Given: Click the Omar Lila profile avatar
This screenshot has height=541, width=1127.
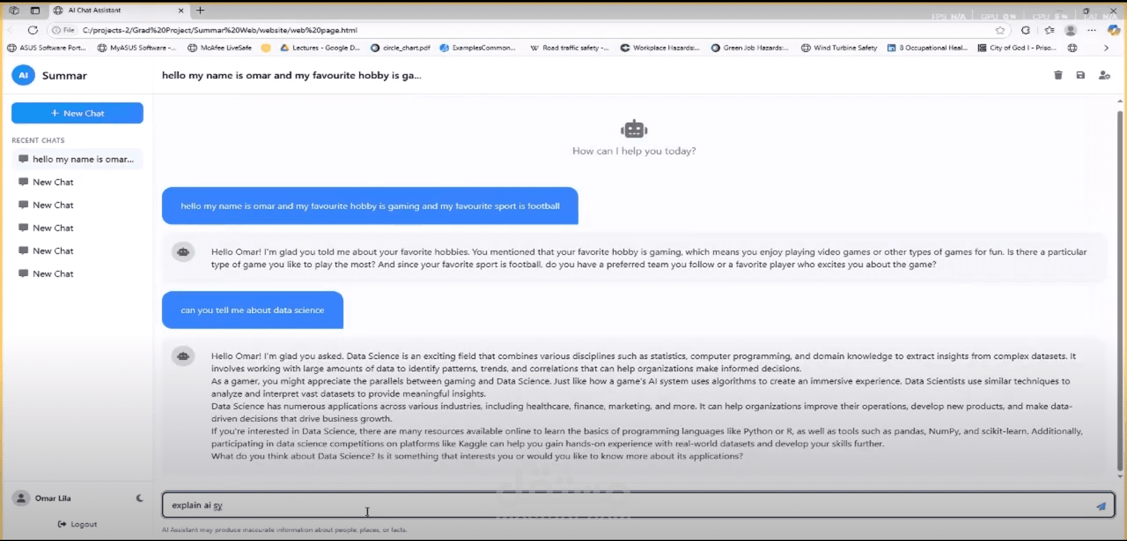Looking at the screenshot, I should click(21, 498).
